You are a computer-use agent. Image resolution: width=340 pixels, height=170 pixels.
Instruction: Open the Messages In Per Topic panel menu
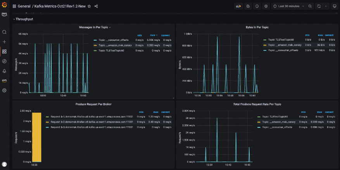(95, 27)
